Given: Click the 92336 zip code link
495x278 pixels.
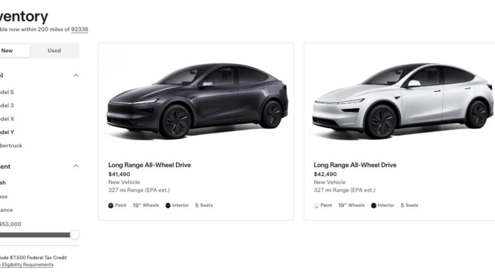Looking at the screenshot, I should coord(80,29).
